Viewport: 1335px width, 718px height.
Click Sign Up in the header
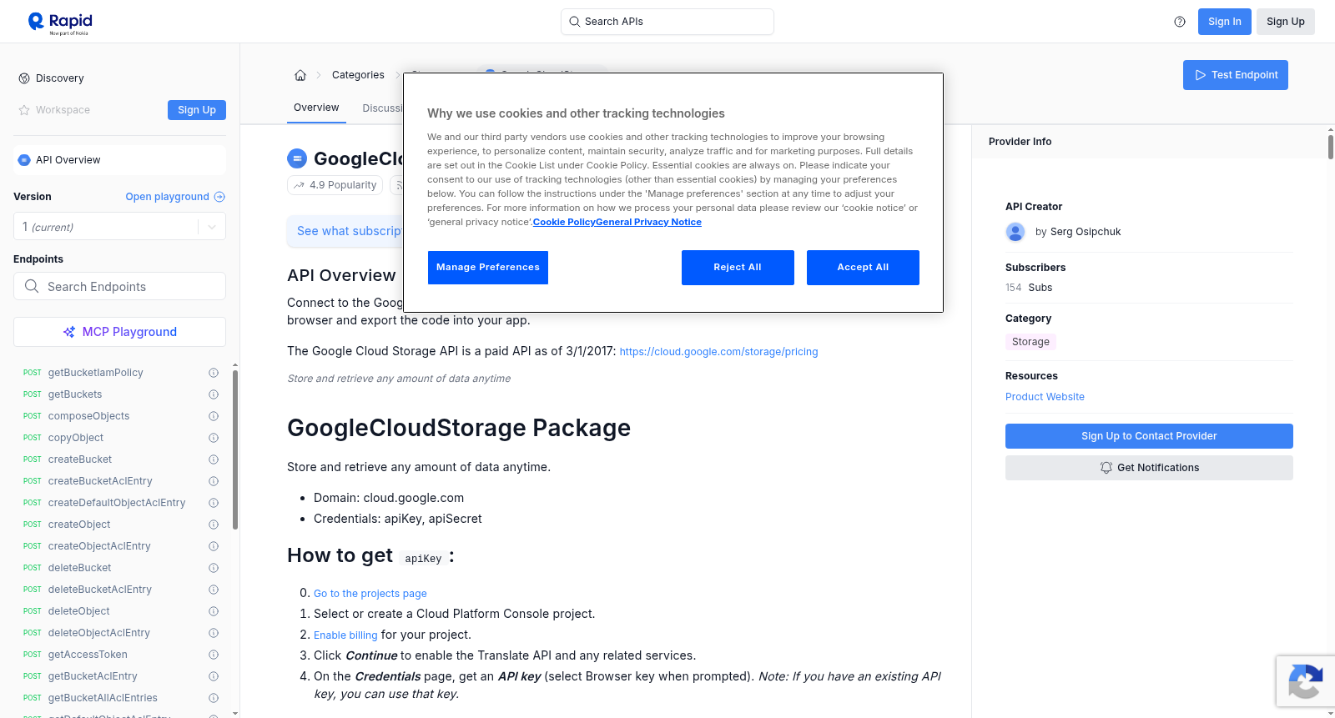pos(1286,22)
